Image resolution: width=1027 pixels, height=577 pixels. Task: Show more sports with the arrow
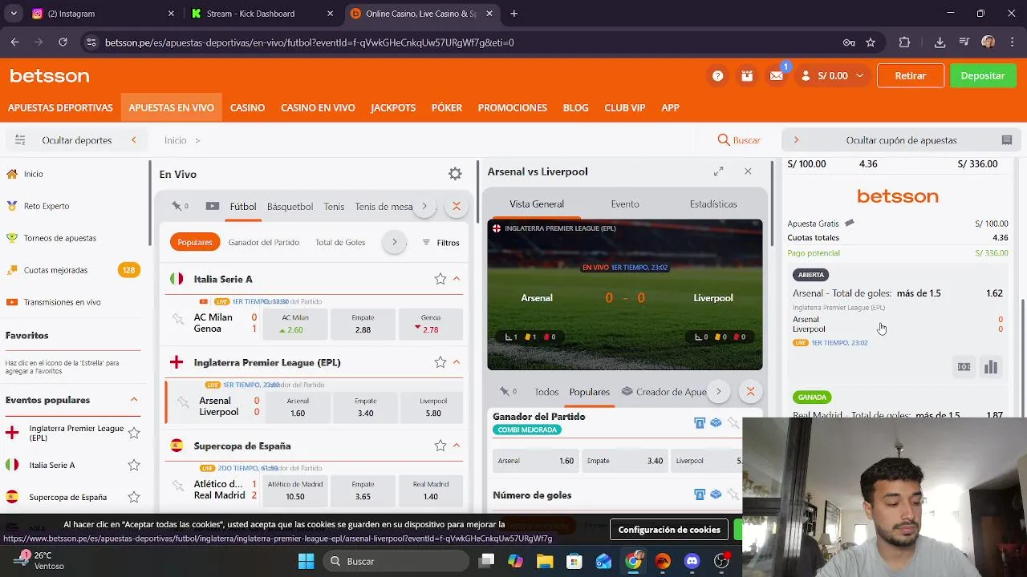click(x=424, y=206)
